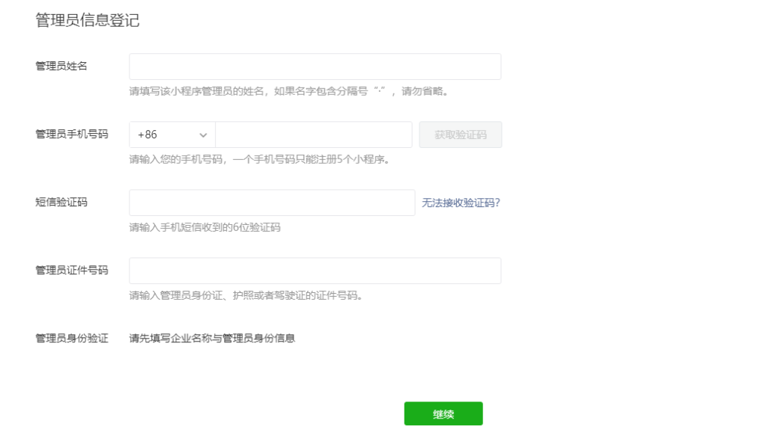Image resolution: width=767 pixels, height=438 pixels.
Task: Click inside the 管理员姓名 input field
Action: click(x=315, y=66)
